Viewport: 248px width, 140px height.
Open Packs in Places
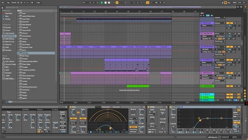click(x=7, y=59)
